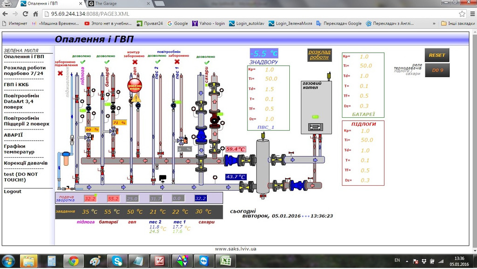Click the БАТАРЕЇ Ti value 50.0

366,66
